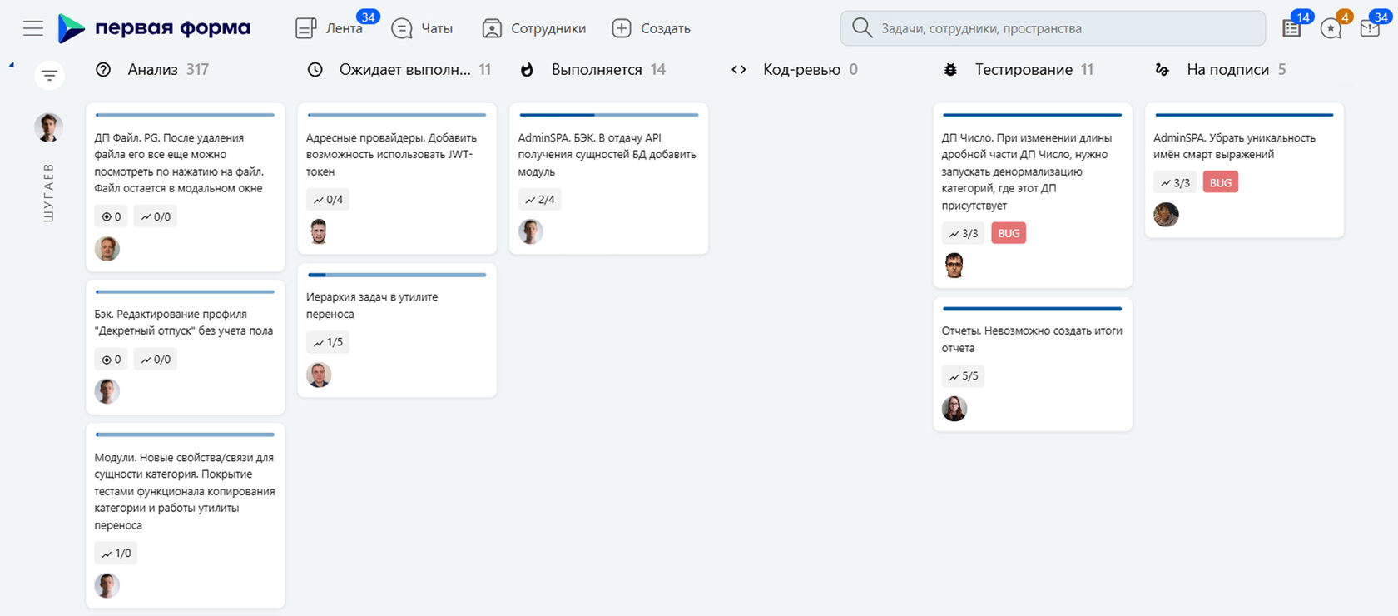The image size is (1398, 616).
Task: Expand the small triangle in the left edge
Action: point(11,64)
